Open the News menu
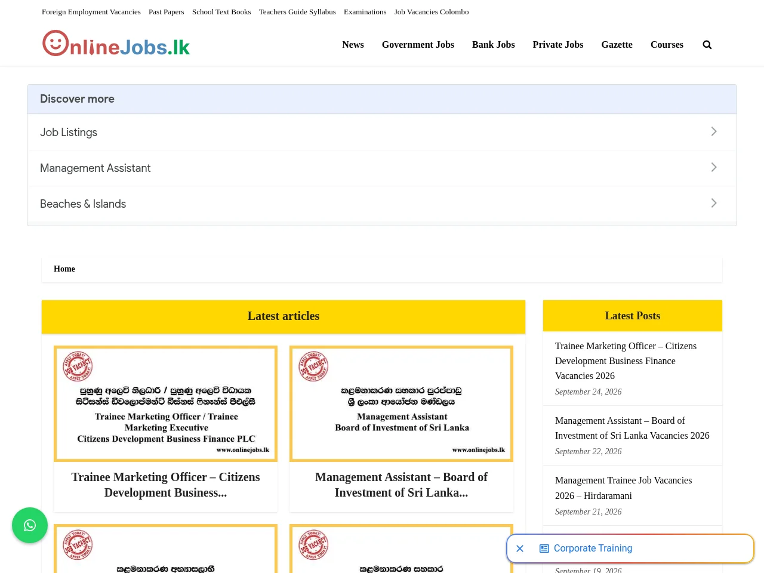 pyautogui.click(x=353, y=45)
